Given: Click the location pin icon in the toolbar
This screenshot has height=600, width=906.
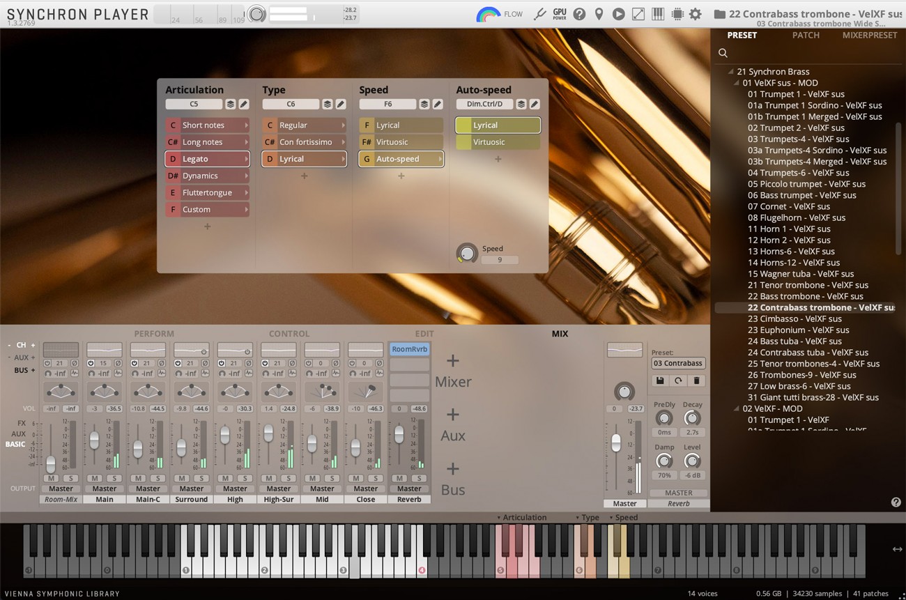Looking at the screenshot, I should pos(599,13).
